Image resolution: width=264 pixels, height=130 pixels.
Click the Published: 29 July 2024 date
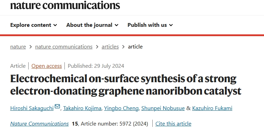click(x=96, y=66)
